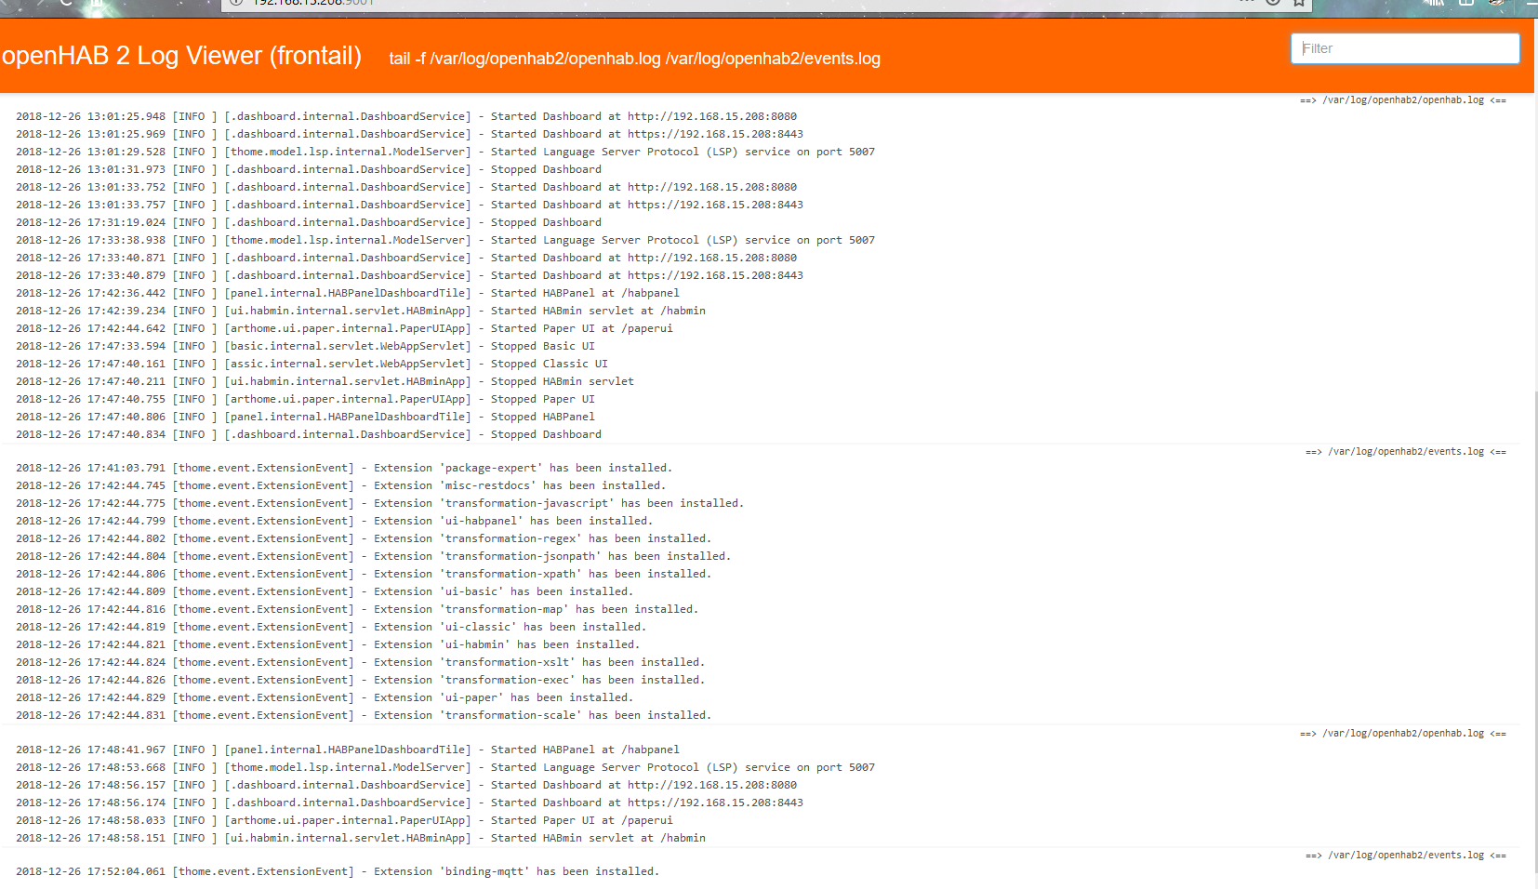Select the 'transformation-exec' extension event line

(x=360, y=680)
